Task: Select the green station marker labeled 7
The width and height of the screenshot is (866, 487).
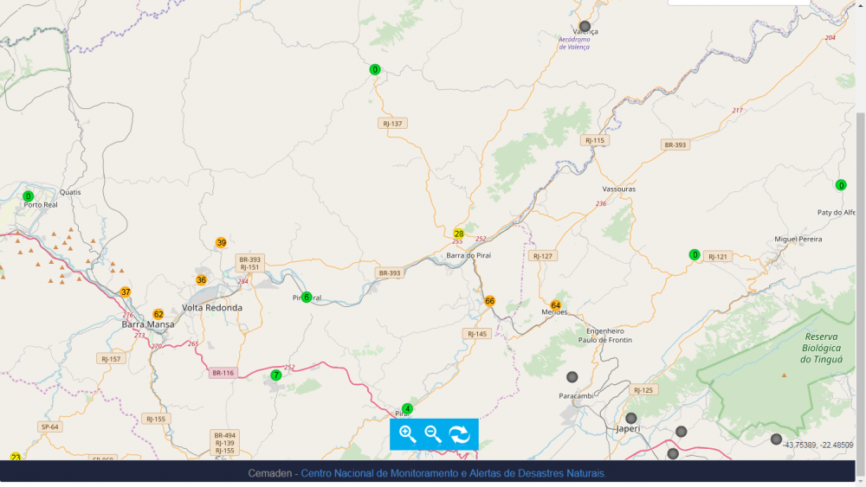Action: (x=276, y=375)
